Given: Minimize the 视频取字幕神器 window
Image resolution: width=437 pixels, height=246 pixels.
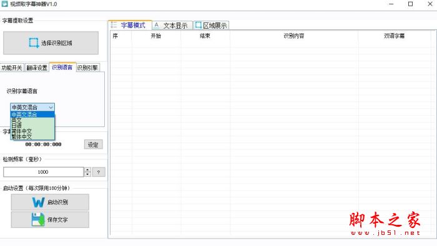Looking at the screenshot, I should click(x=391, y=4).
